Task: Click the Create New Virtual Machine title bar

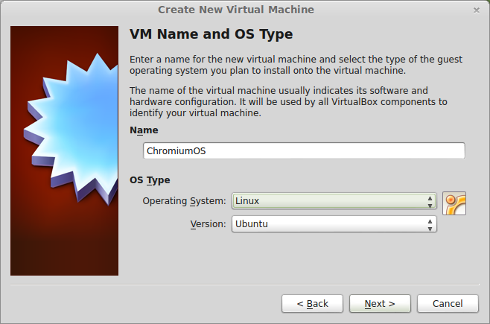Action: click(235, 10)
